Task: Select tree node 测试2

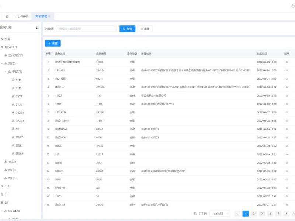Action: point(19,137)
